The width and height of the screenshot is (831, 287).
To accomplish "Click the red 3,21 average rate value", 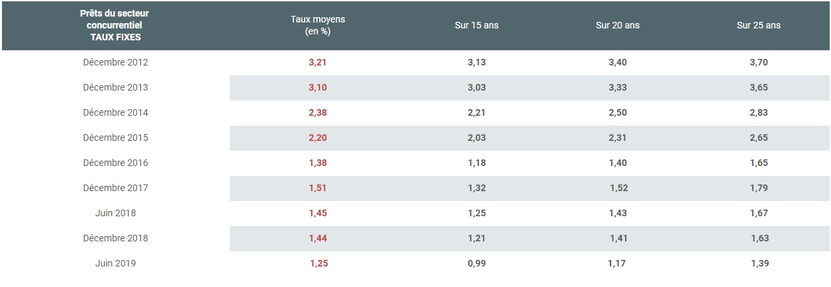I will [318, 62].
